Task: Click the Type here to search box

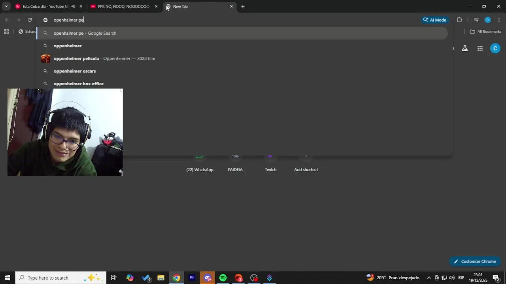Action: point(61,278)
